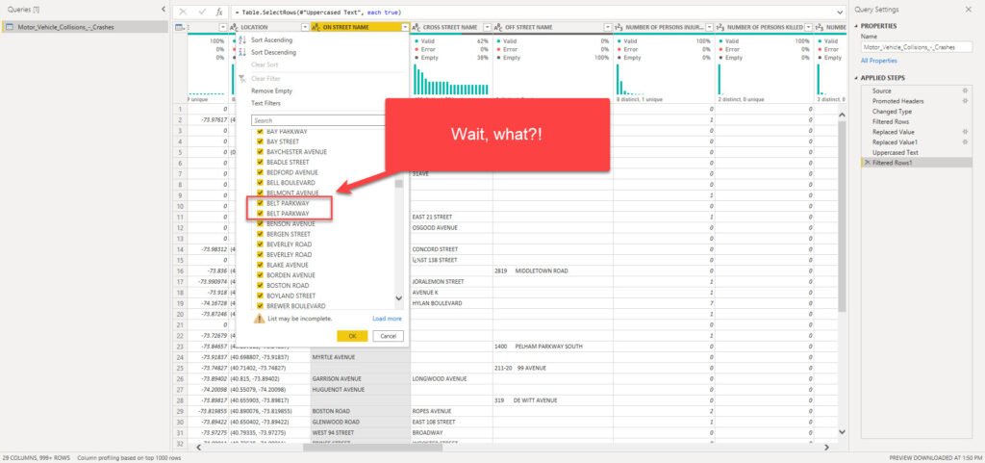Close the Query Settings pane

click(968, 10)
